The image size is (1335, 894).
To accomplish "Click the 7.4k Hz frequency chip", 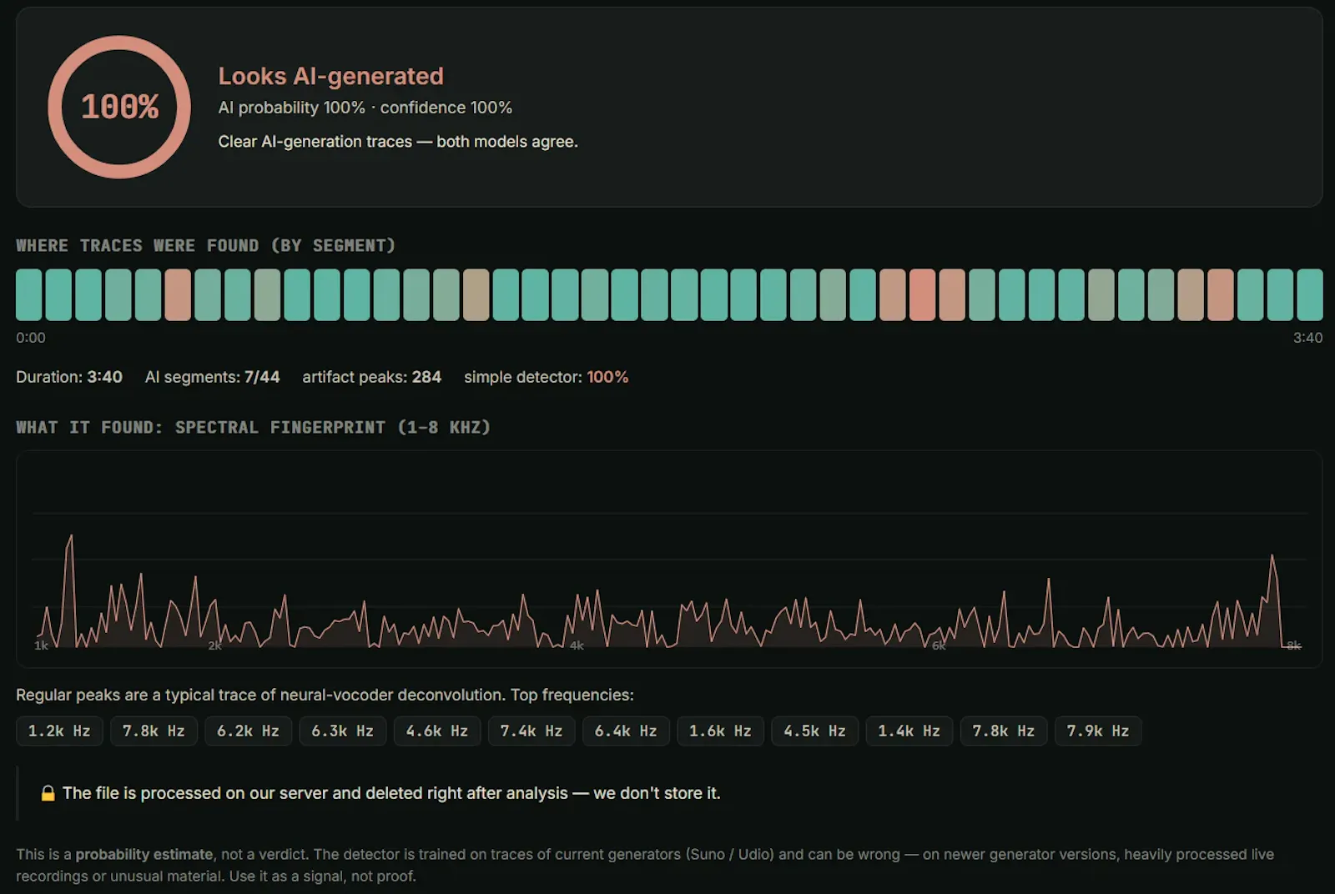I will point(531,731).
